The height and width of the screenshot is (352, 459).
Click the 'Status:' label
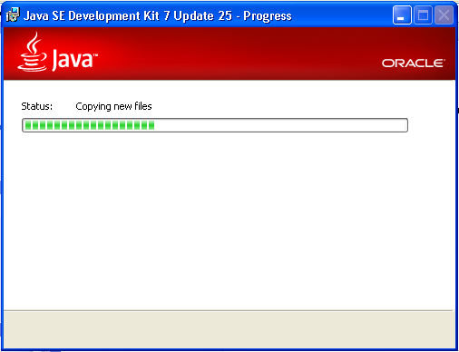coord(36,106)
